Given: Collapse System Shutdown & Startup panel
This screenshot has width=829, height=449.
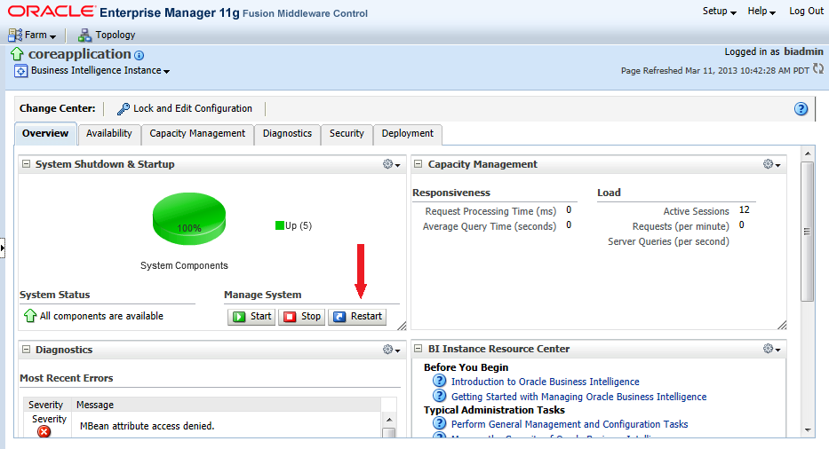Looking at the screenshot, I should [26, 164].
